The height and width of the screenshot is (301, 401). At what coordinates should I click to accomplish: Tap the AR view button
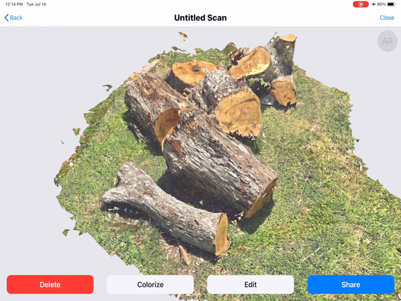point(387,41)
